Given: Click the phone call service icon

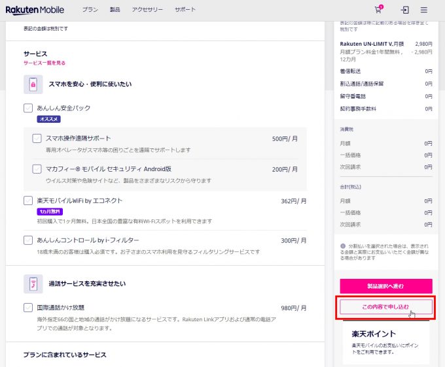Looking at the screenshot, I should (x=33, y=284).
